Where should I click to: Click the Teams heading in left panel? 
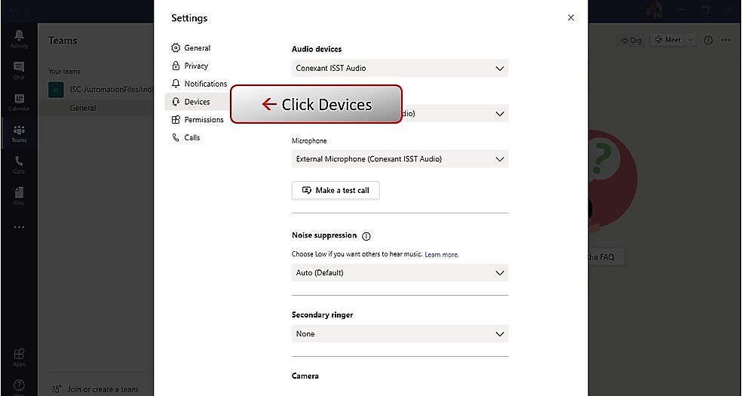[63, 41]
